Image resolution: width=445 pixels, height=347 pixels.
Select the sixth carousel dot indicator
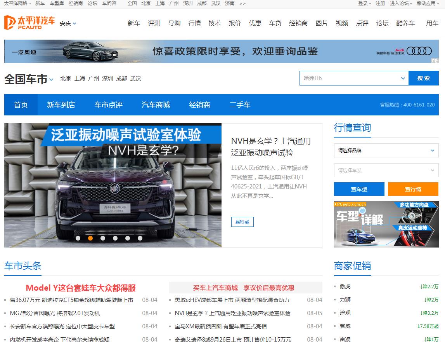tap(140, 238)
